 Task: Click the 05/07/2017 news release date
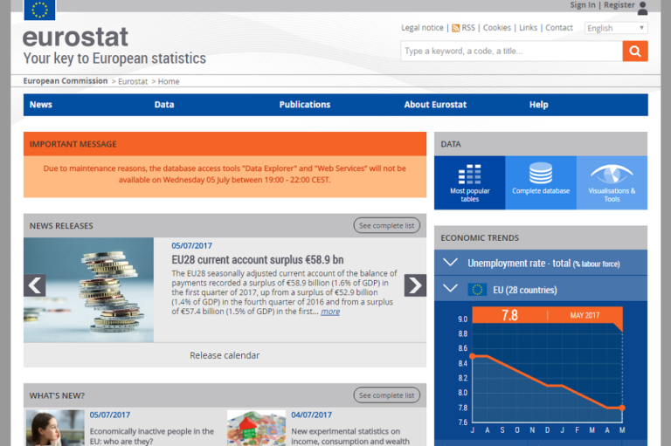point(191,246)
